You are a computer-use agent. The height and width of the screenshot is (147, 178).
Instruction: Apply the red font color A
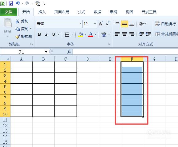coord(91,34)
